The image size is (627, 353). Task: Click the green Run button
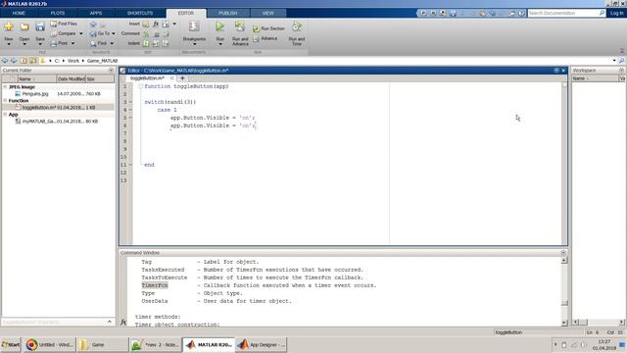coord(219,26)
